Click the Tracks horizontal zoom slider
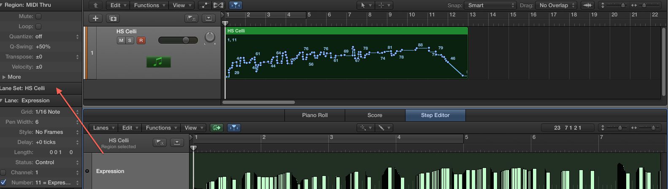The width and height of the screenshot is (668, 189). pyautogui.click(x=649, y=5)
